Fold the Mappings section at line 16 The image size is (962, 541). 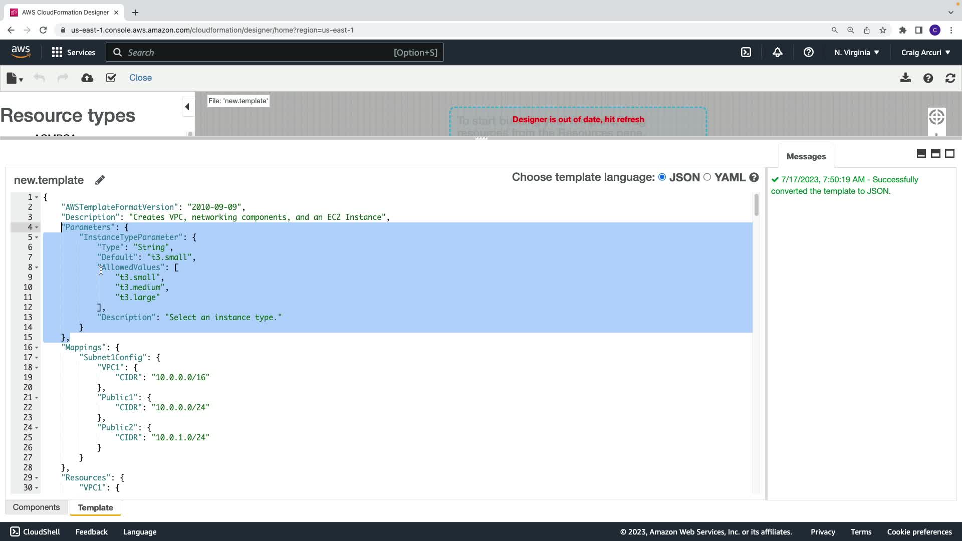(x=37, y=348)
